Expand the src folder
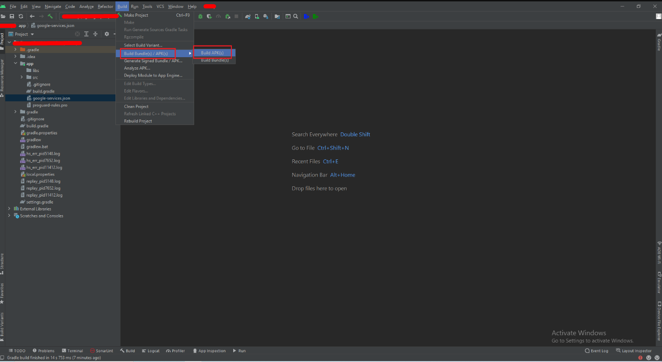This screenshot has height=362, width=662. (x=22, y=77)
